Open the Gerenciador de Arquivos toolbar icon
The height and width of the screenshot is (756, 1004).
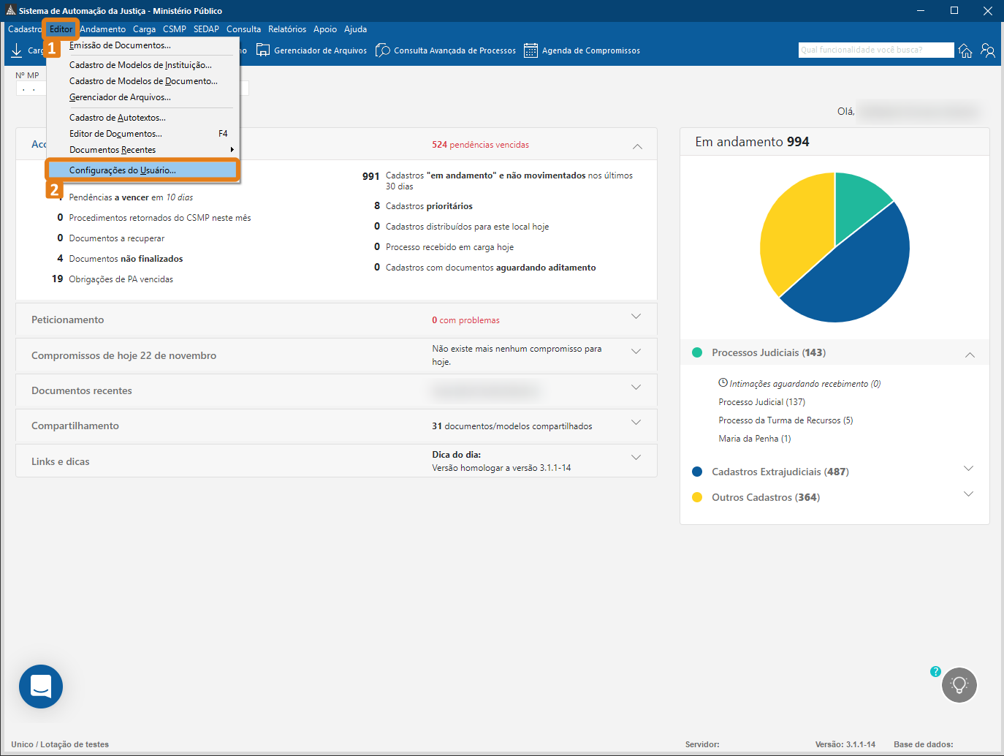tap(263, 50)
